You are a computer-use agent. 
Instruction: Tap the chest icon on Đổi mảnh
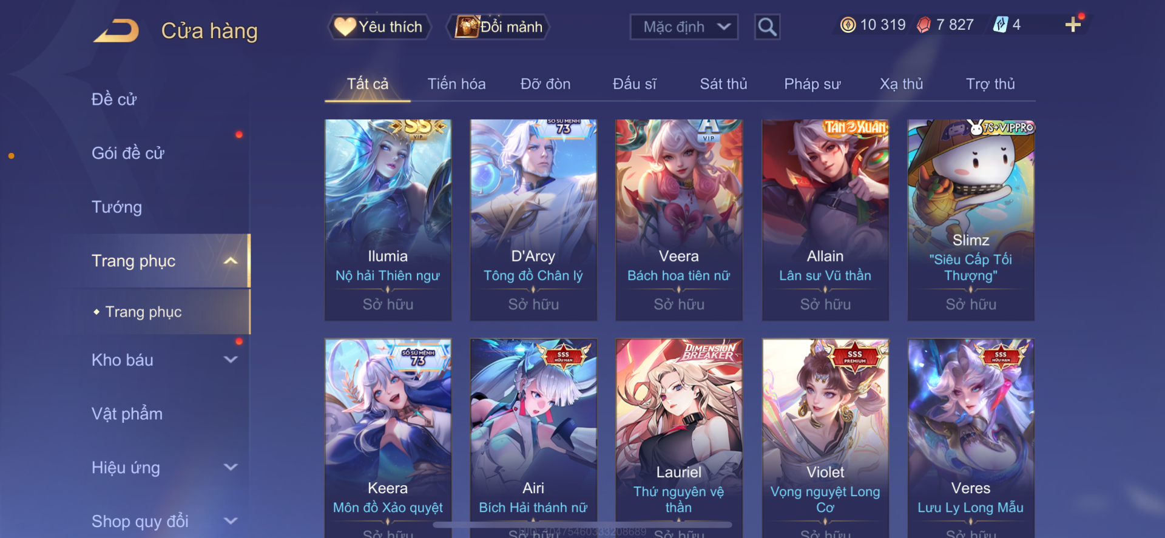point(467,27)
